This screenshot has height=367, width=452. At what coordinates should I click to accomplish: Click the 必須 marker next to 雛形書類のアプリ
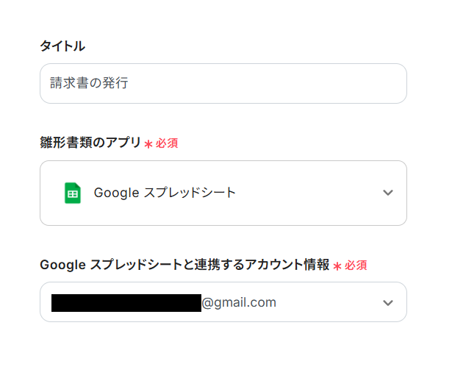click(x=167, y=143)
